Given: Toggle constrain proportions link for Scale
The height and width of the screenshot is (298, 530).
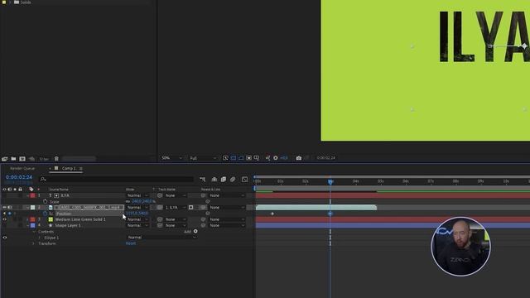Looking at the screenshot, I should coord(128,201).
